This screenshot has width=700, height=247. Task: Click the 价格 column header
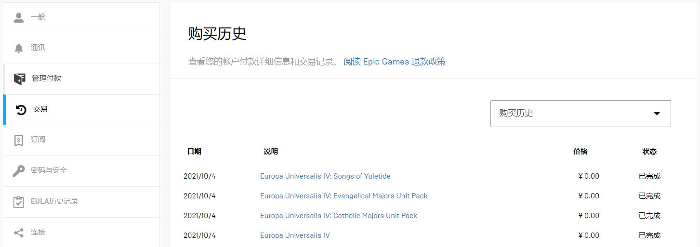[x=581, y=152]
